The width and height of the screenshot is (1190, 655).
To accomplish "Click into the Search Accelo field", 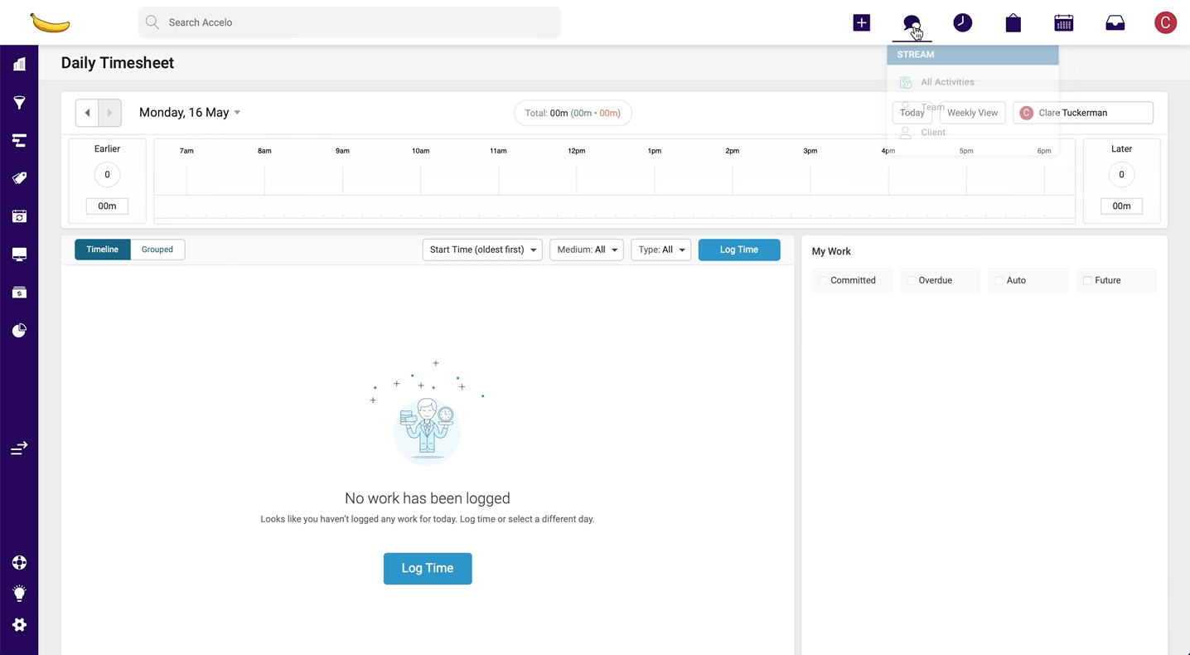I will [350, 22].
